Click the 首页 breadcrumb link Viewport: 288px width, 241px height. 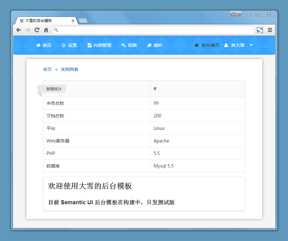[x=47, y=69]
